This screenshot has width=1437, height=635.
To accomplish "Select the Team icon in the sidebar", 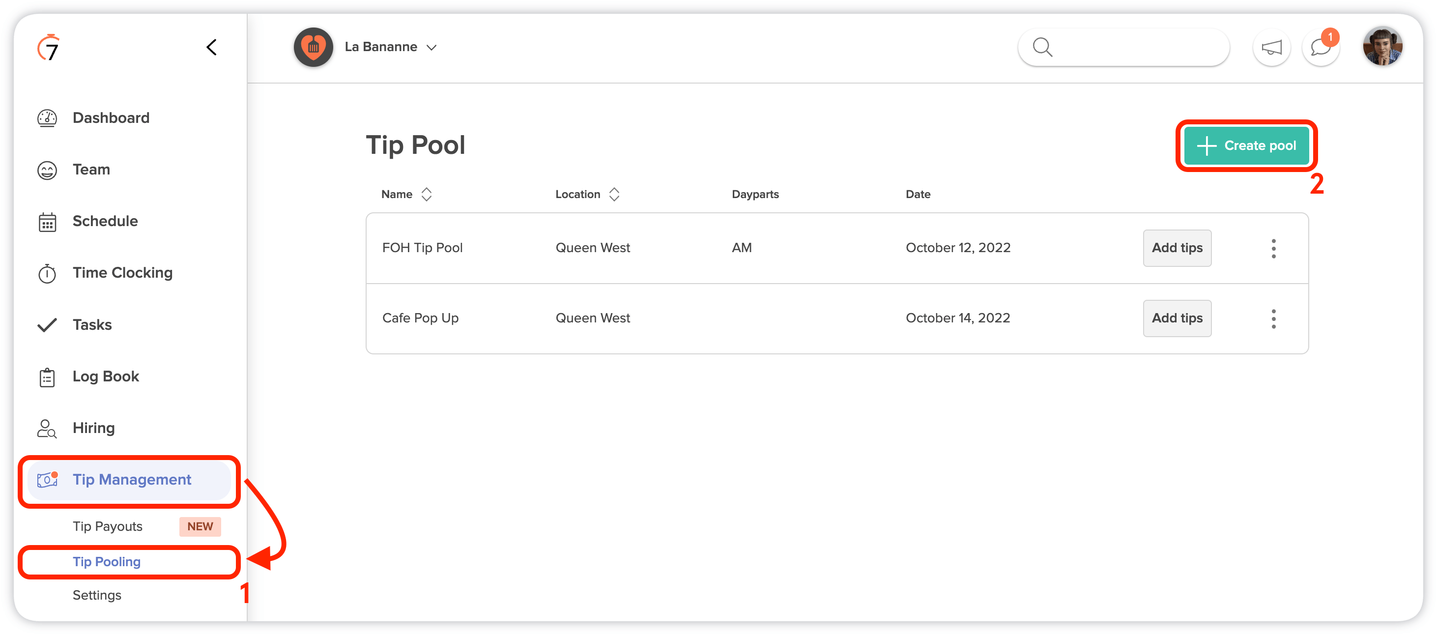I will click(x=48, y=170).
